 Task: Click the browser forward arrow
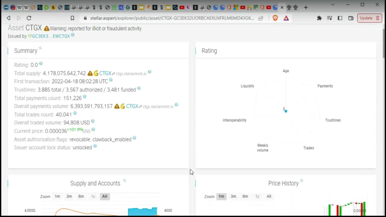[19, 18]
